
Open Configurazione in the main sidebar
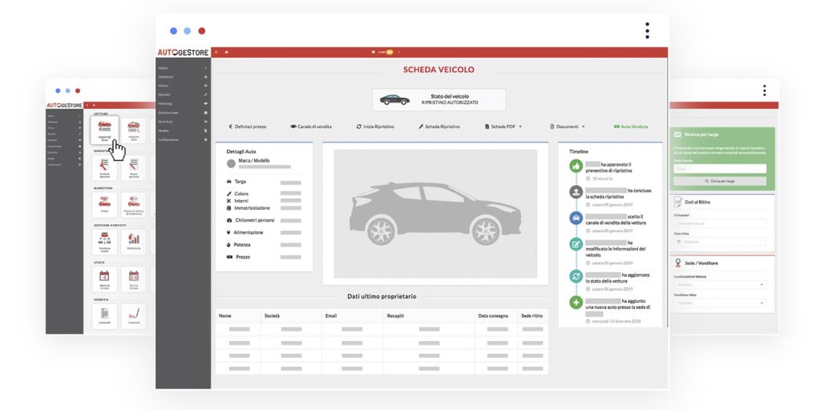(168, 139)
